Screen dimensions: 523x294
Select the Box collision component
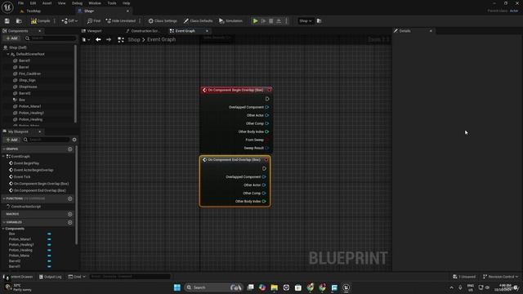point(22,100)
